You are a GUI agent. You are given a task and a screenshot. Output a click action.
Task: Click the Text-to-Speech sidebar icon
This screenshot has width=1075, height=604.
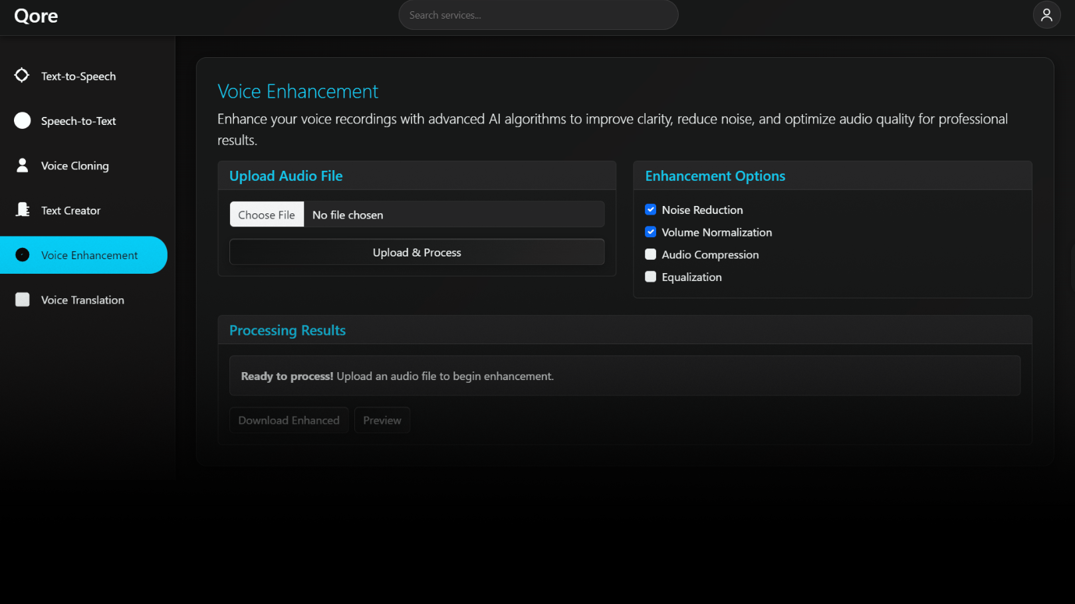22,76
